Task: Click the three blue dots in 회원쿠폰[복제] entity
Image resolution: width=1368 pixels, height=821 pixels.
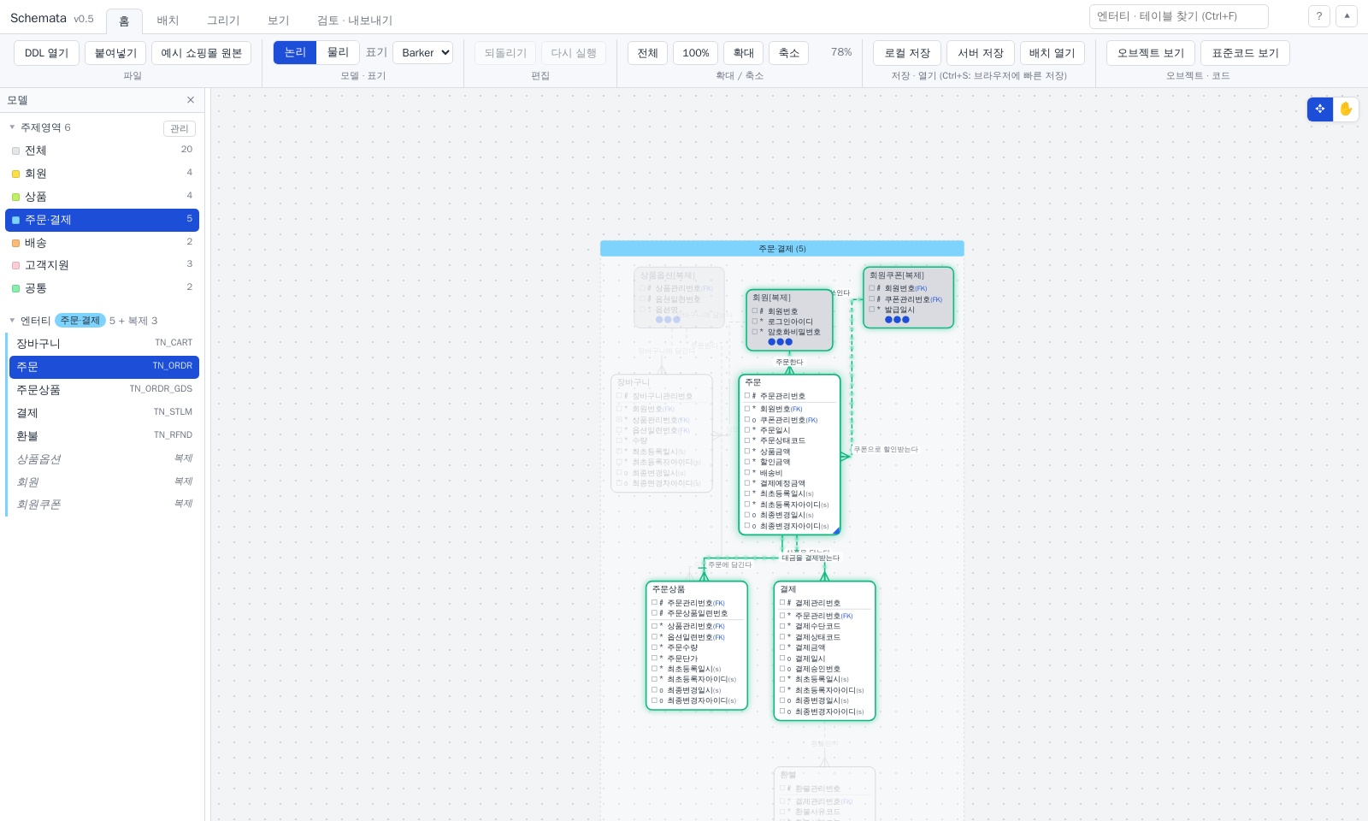Action: click(x=897, y=320)
